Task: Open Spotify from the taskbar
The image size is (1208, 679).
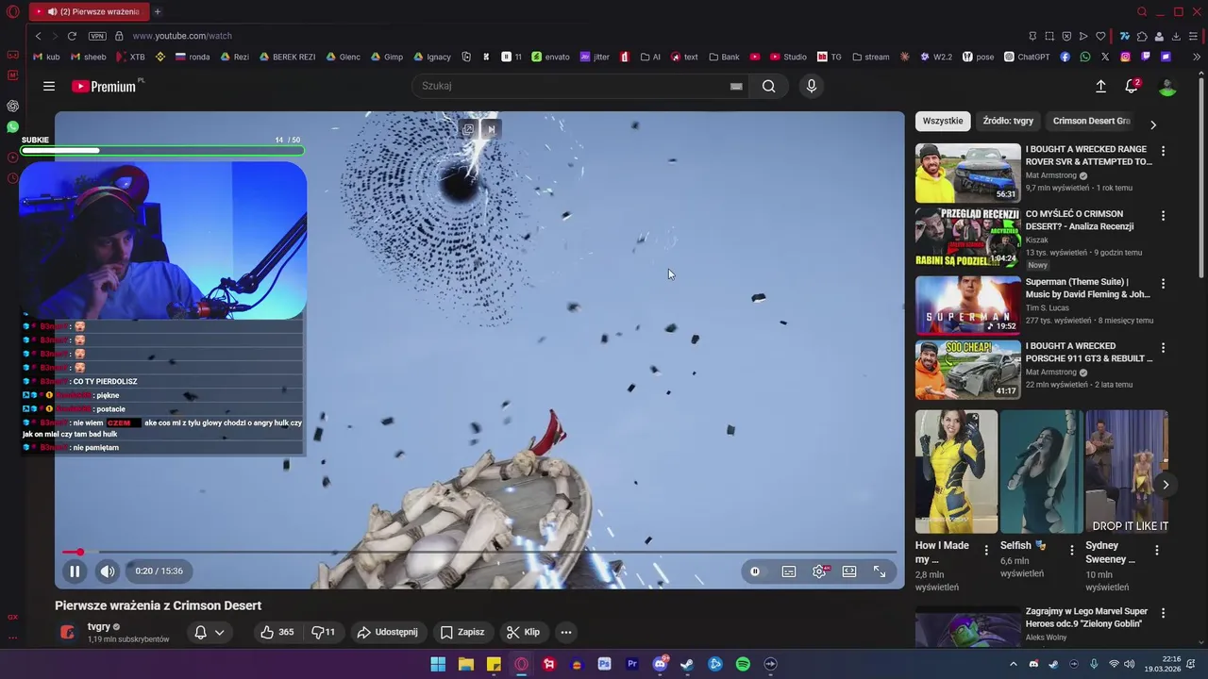Action: 743,664
